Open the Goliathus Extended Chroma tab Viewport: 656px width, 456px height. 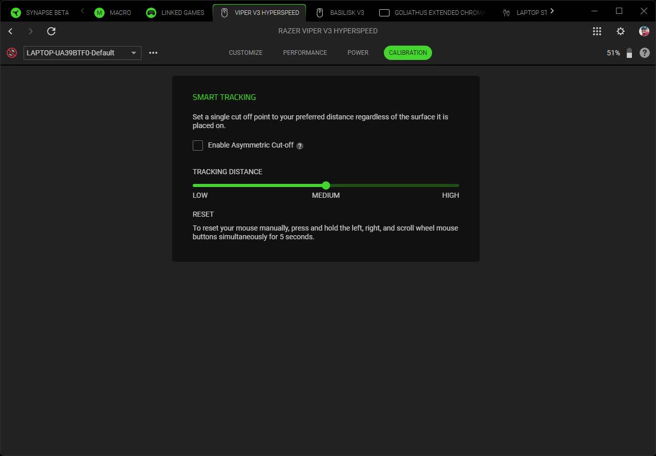pos(432,13)
